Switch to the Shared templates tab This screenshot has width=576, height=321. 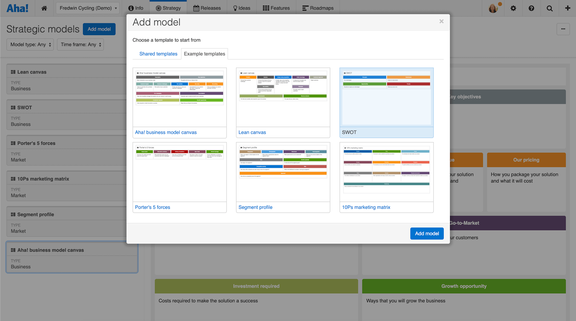click(158, 54)
